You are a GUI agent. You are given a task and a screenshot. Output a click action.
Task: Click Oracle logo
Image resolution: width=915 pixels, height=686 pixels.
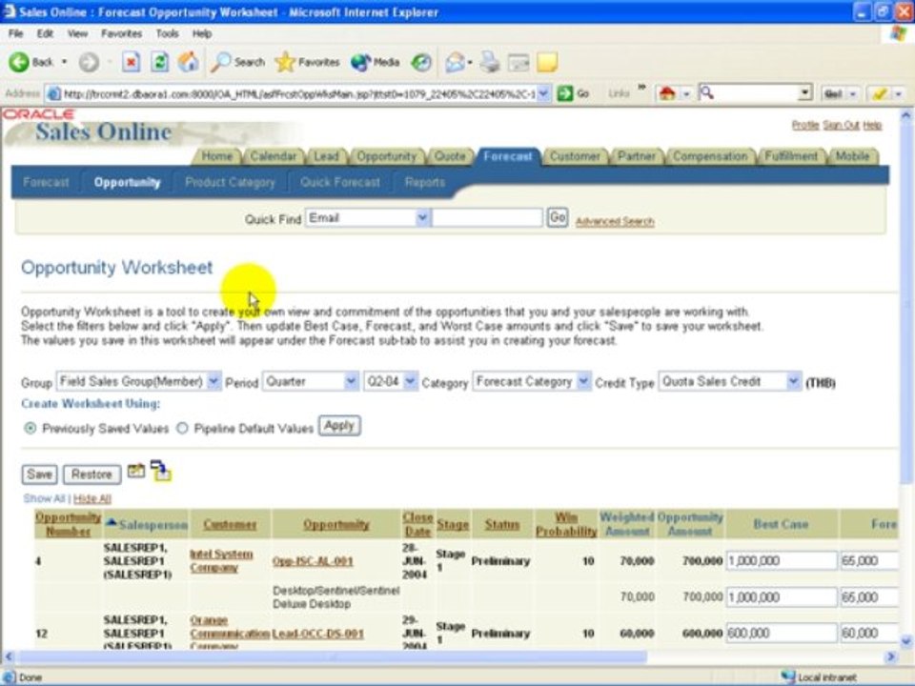click(x=38, y=114)
